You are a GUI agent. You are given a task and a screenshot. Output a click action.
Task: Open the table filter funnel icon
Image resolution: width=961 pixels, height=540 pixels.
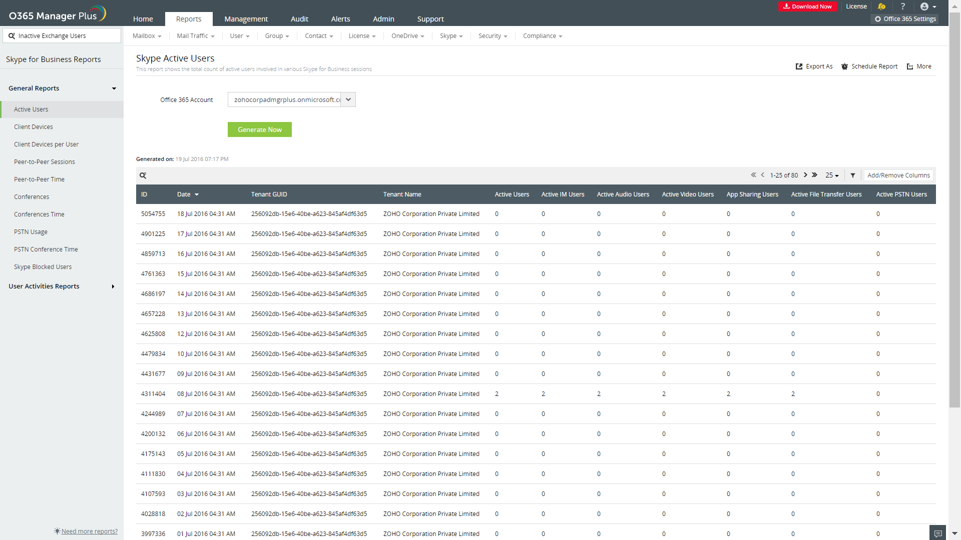(853, 175)
